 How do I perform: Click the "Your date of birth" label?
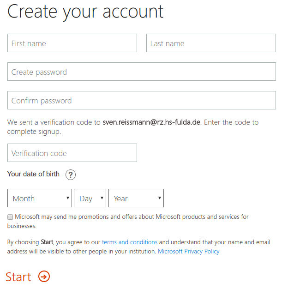[33, 175]
